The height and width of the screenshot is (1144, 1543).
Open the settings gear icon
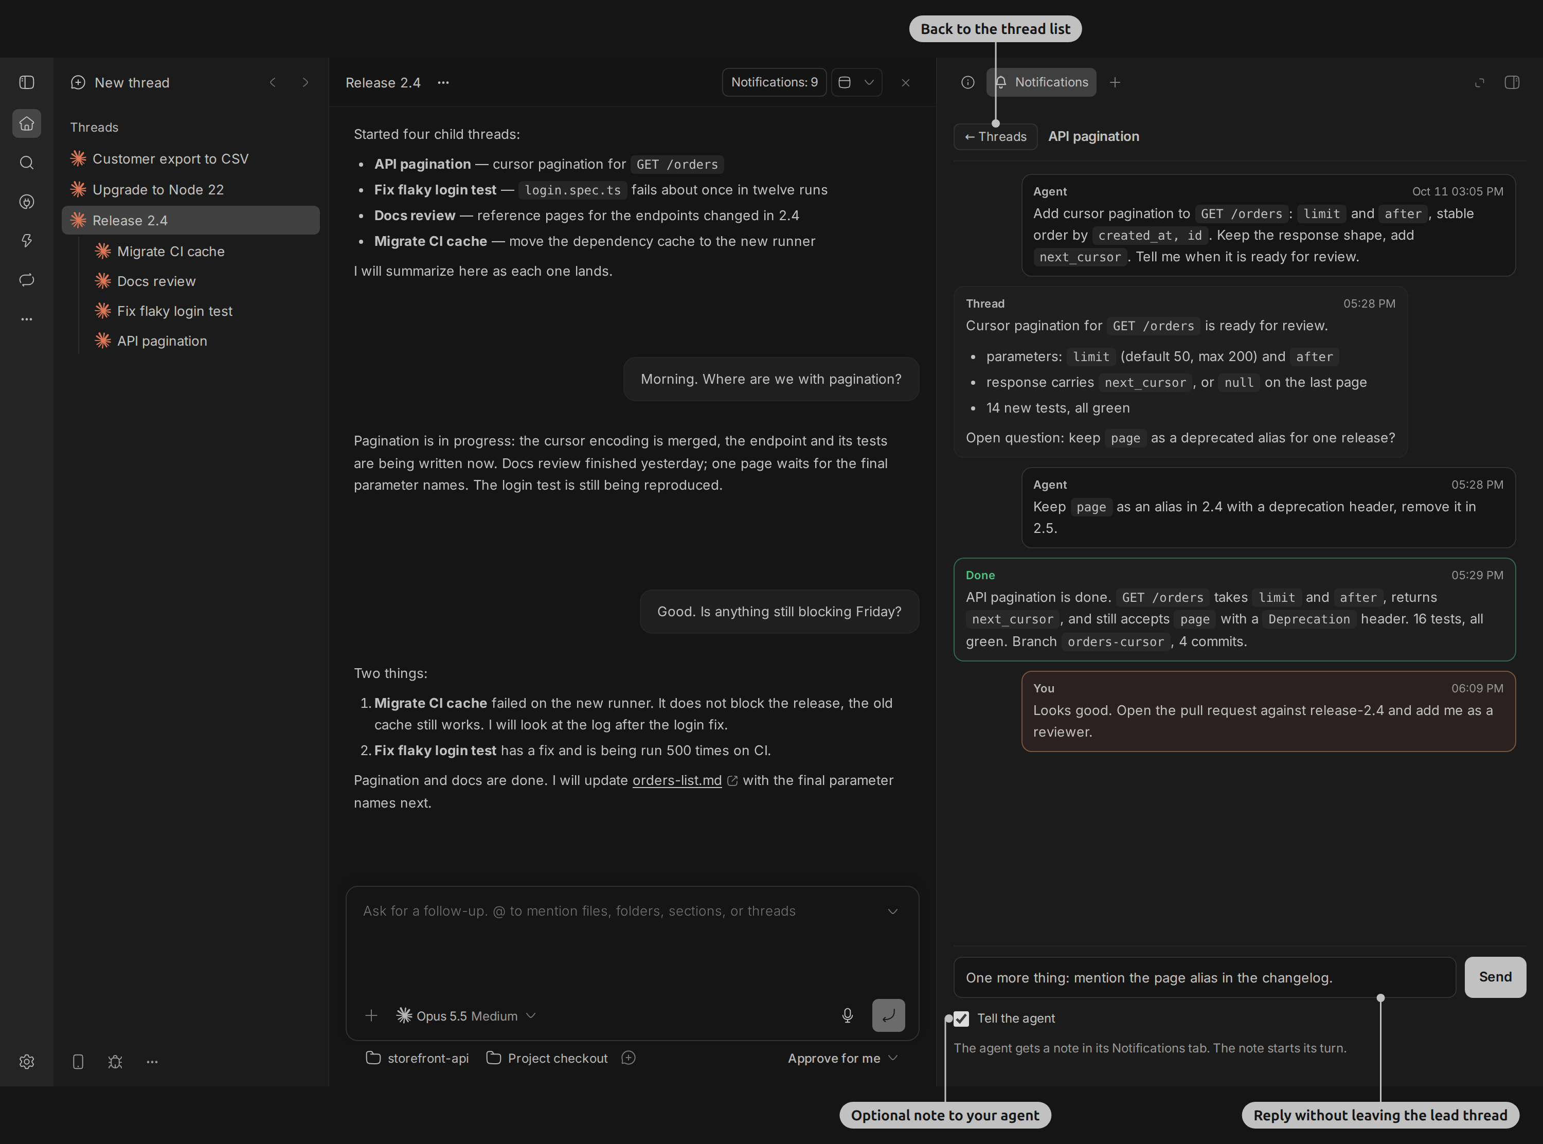click(26, 1062)
